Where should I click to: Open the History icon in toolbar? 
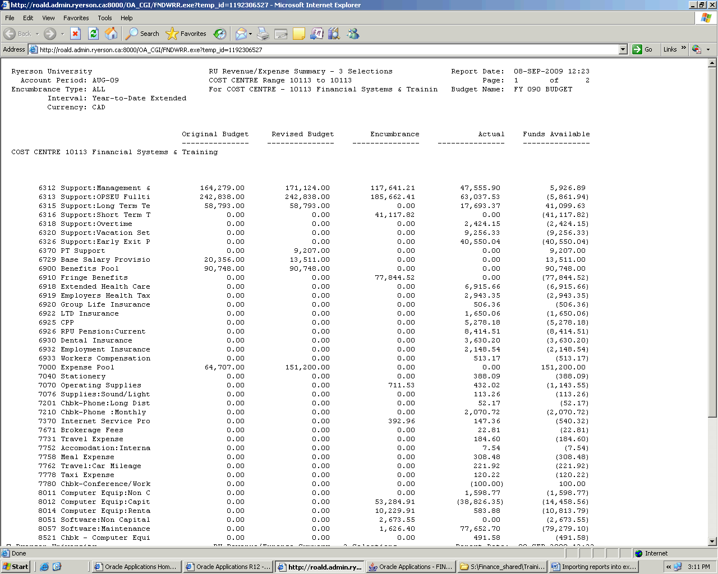pyautogui.click(x=220, y=34)
